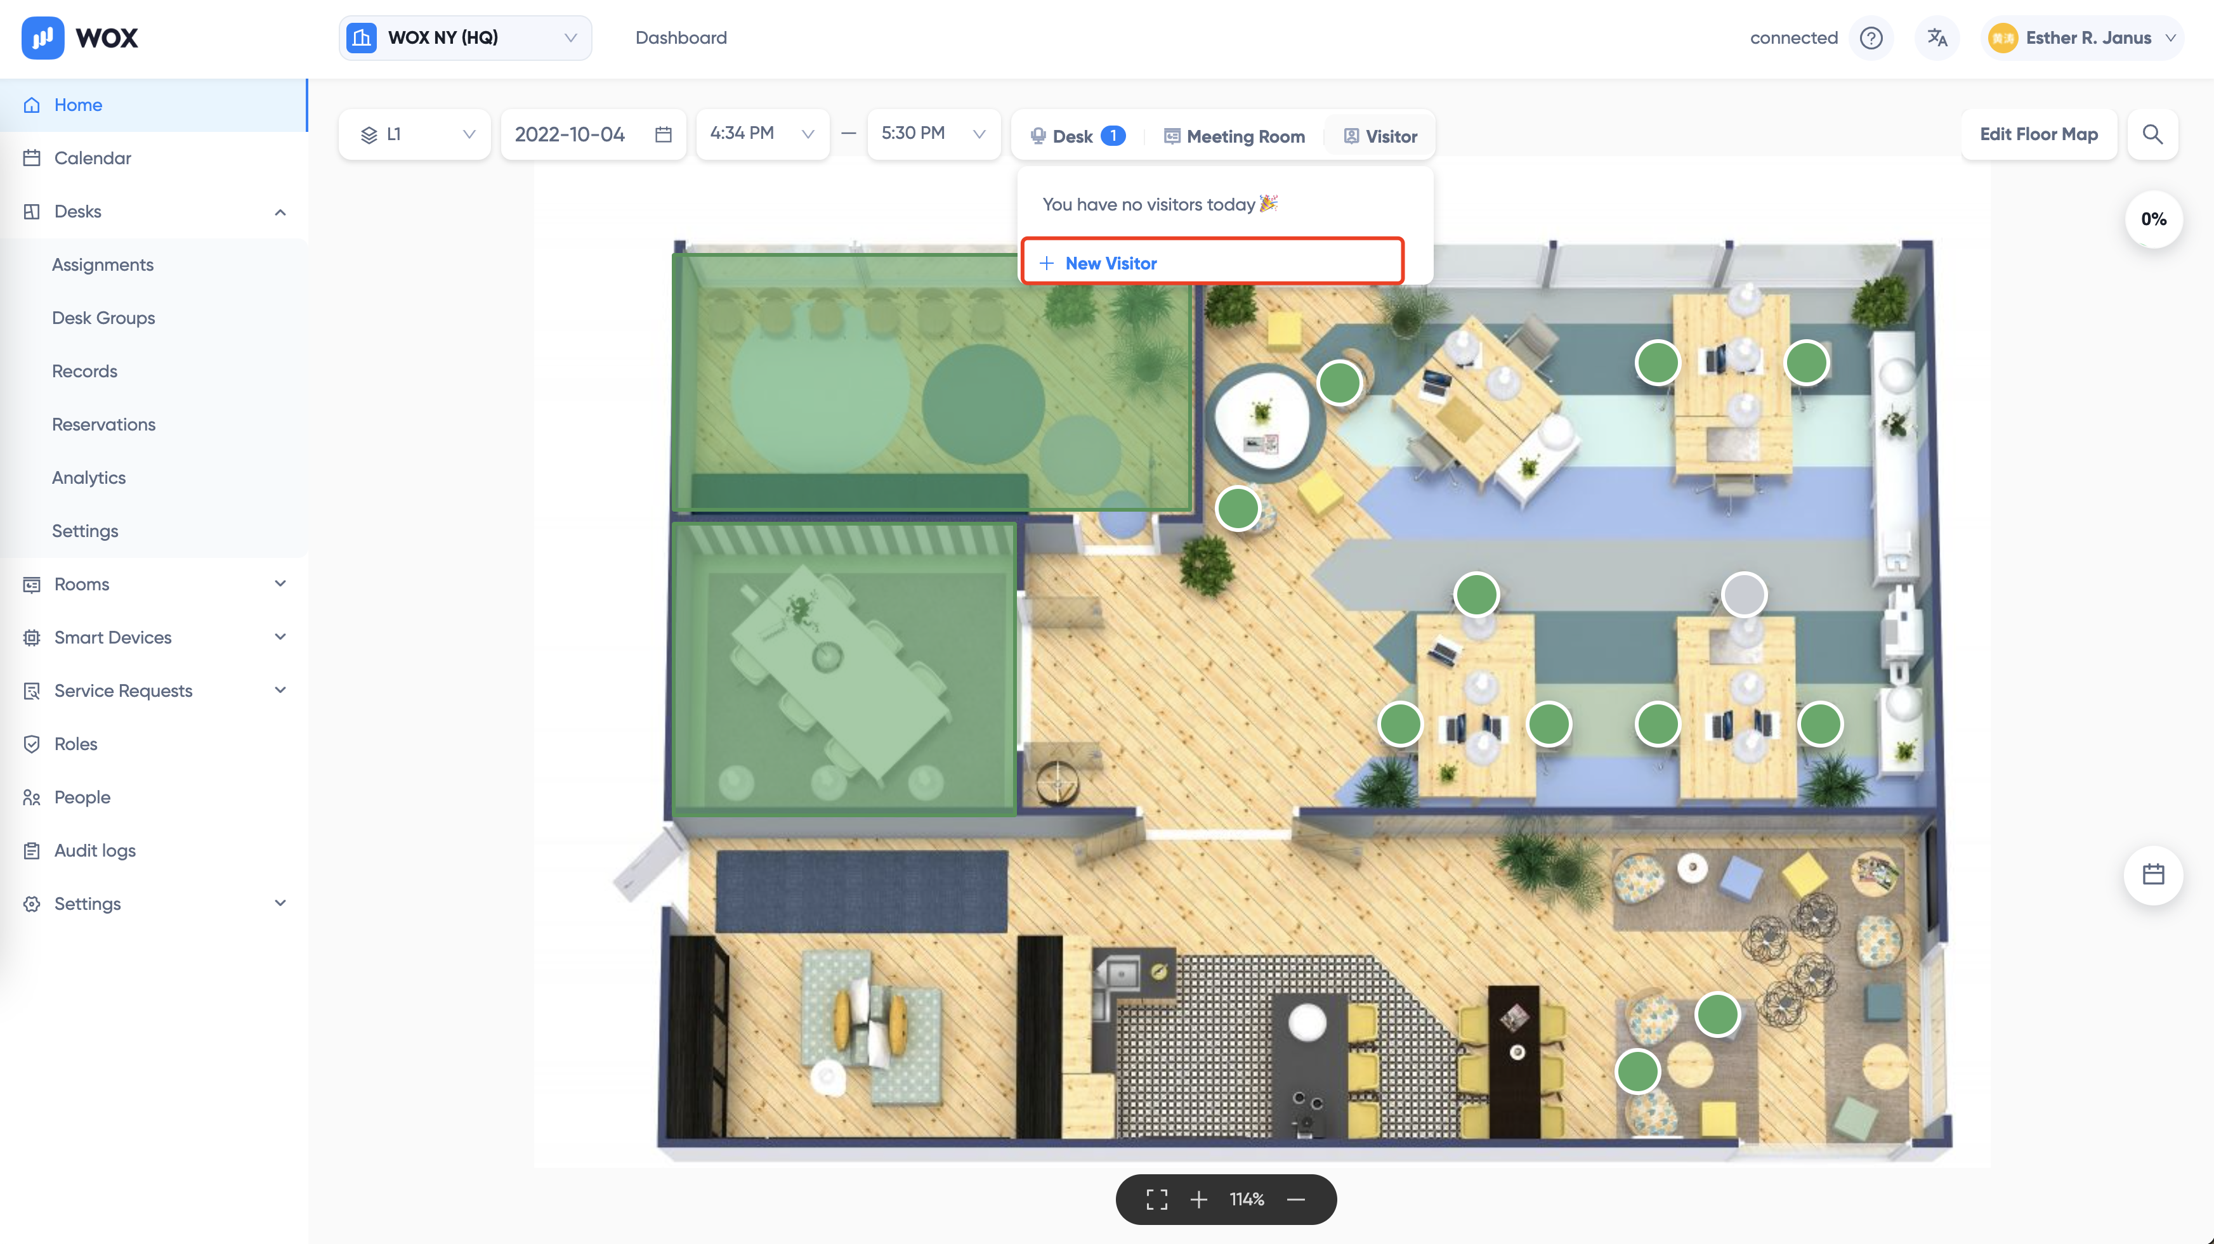Screen dimensions: 2214x1244
Task: Click the 114% zoom level
Action: (1247, 1200)
